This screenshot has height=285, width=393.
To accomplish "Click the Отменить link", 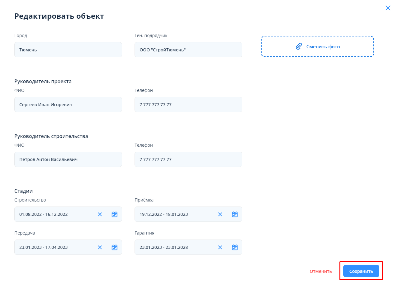I will click(321, 271).
